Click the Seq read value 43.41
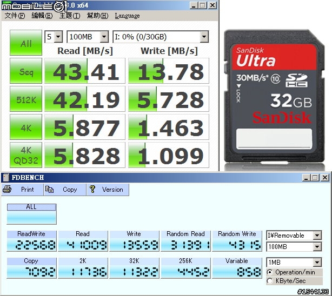The width and height of the screenshot is (332, 296). [x=85, y=71]
